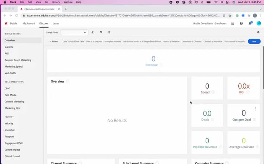This screenshot has width=264, height=164.
Task: Click the info icon next to Average Deal Size
Action: (258, 147)
